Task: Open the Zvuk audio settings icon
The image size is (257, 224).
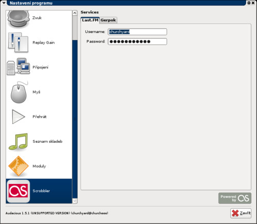Action: pyautogui.click(x=18, y=18)
